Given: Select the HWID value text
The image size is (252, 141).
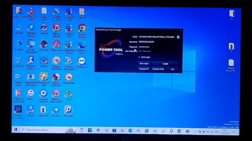Looking at the screenshot, I should [156, 37].
